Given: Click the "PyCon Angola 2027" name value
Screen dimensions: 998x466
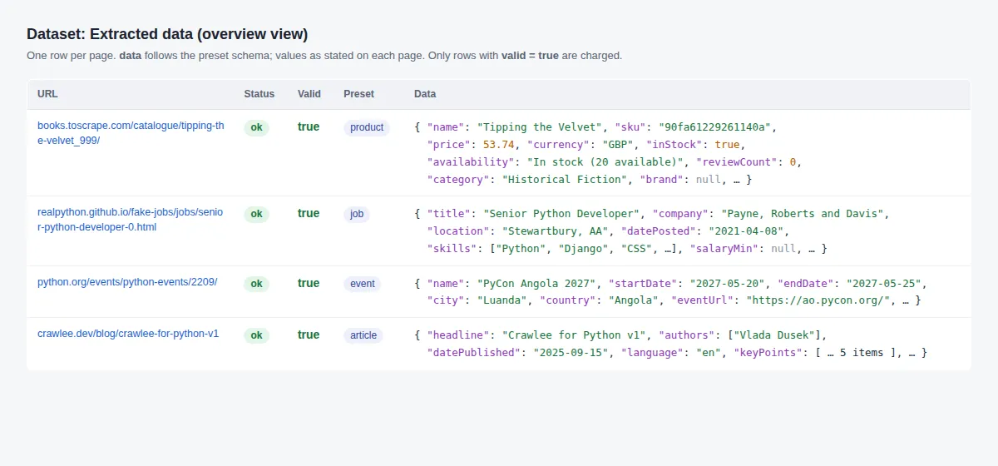Looking at the screenshot, I should coord(536,284).
